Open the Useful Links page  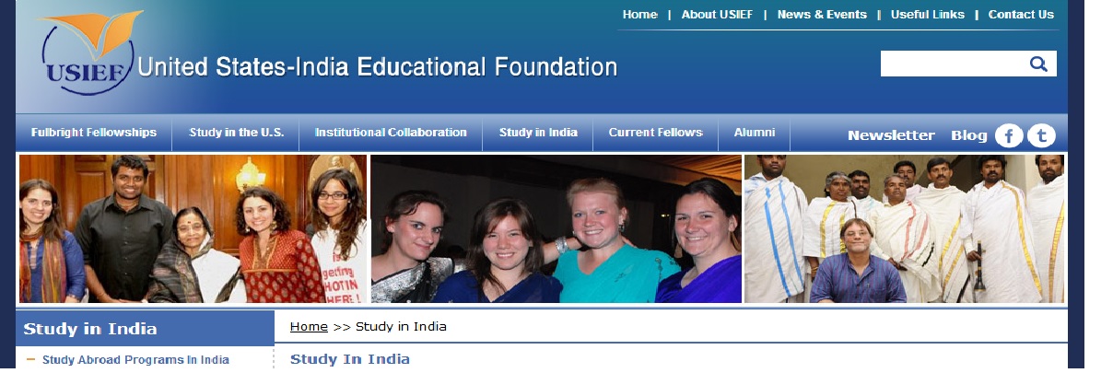pos(928,15)
